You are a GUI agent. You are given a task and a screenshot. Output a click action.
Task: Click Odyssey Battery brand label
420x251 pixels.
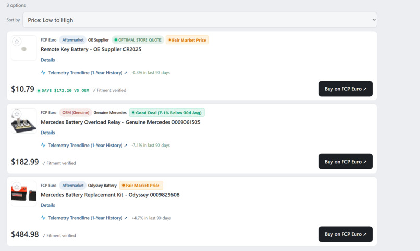102,186
